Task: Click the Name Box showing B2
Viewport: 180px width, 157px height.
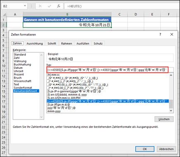Action: pyautogui.click(x=13, y=6)
